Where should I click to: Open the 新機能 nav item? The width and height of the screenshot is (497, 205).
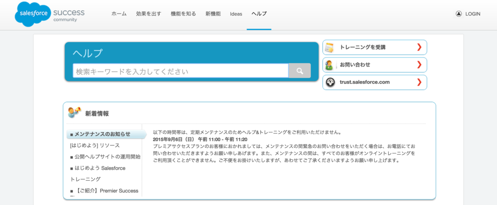point(213,14)
